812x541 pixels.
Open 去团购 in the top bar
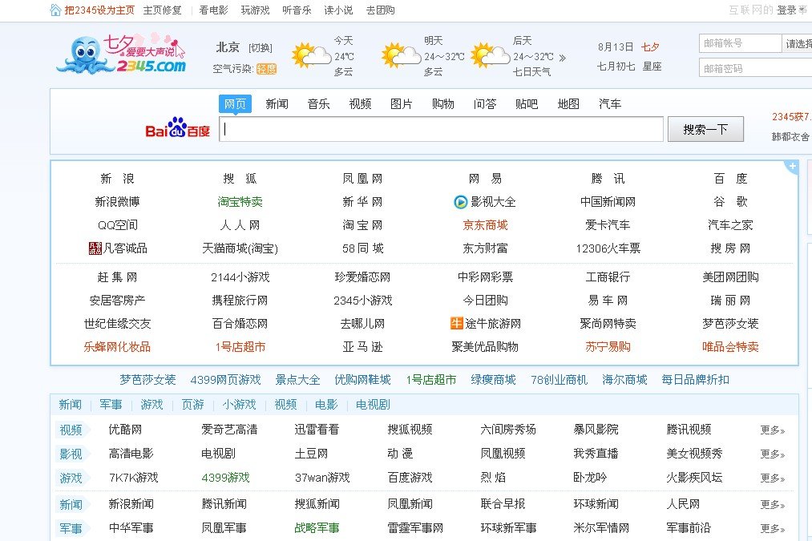[380, 10]
